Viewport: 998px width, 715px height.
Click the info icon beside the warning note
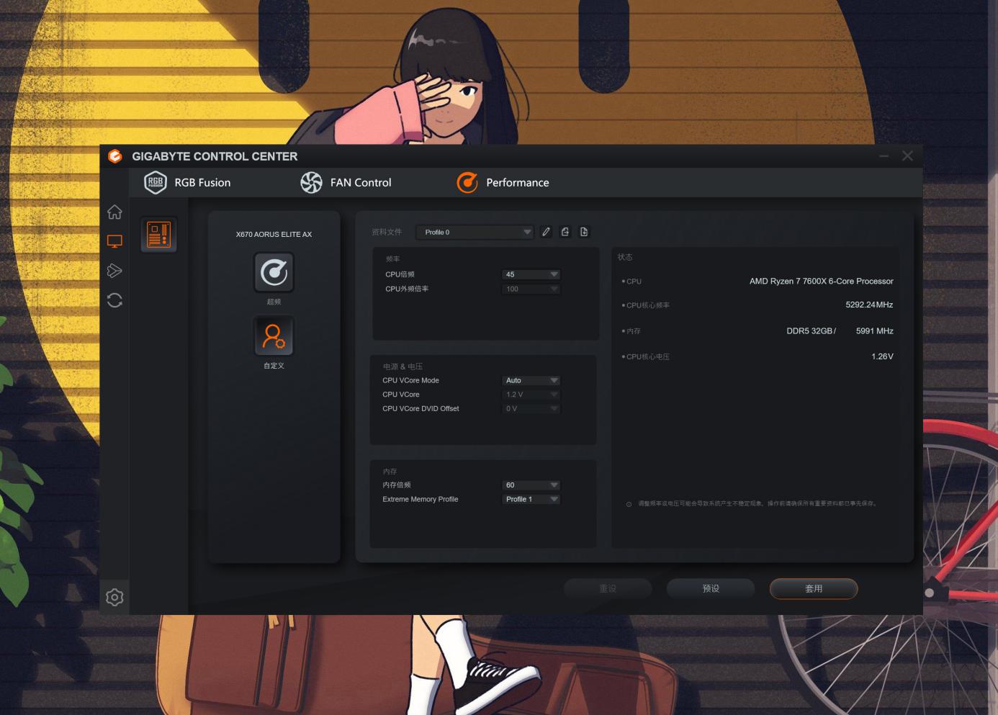point(629,504)
